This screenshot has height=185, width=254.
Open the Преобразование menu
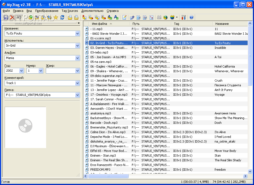tap(47, 11)
